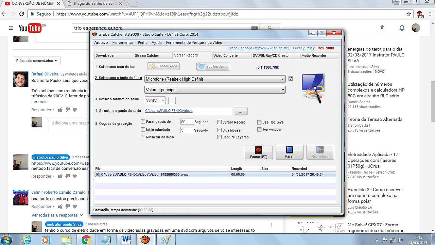This screenshot has height=245, width=435.
Task: Expand the Principais comentários sort dropdown
Action: [37, 61]
